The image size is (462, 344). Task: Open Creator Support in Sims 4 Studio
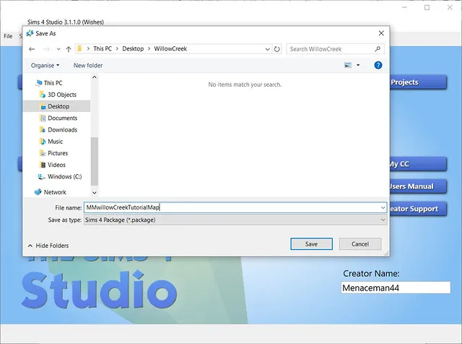coord(419,209)
